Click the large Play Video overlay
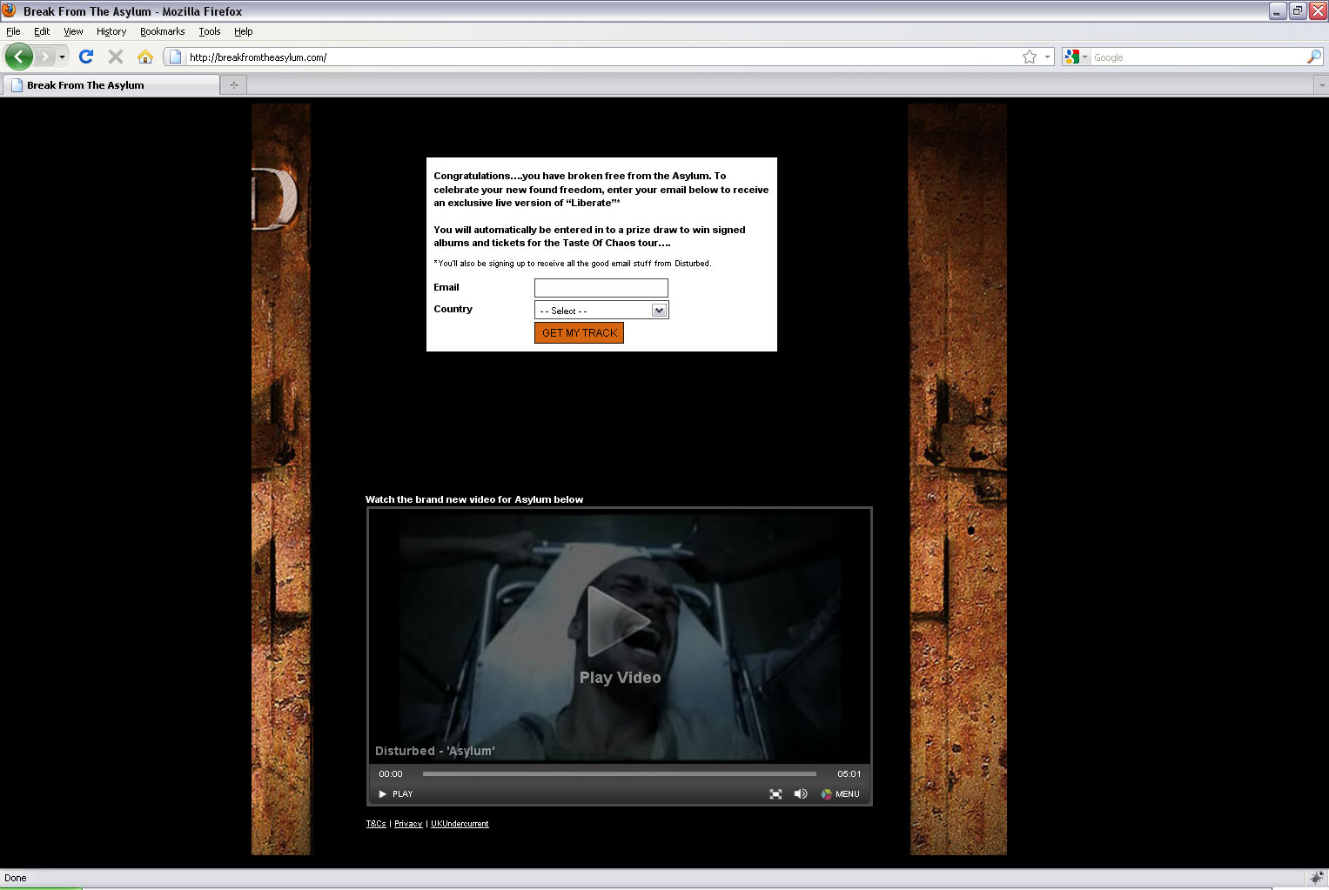Image resolution: width=1329 pixels, height=890 pixels. (x=620, y=636)
